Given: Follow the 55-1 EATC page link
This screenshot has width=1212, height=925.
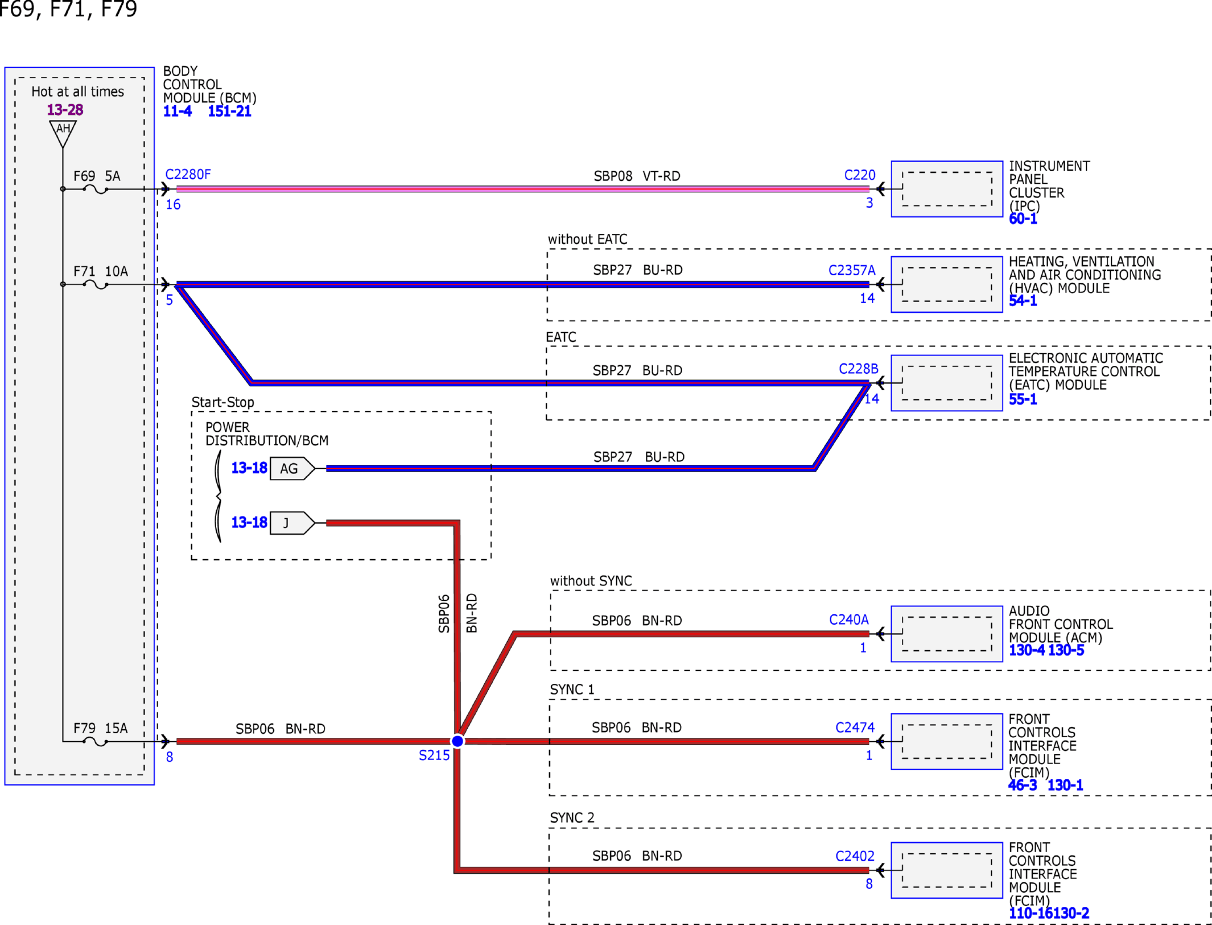Looking at the screenshot, I should tap(1023, 399).
